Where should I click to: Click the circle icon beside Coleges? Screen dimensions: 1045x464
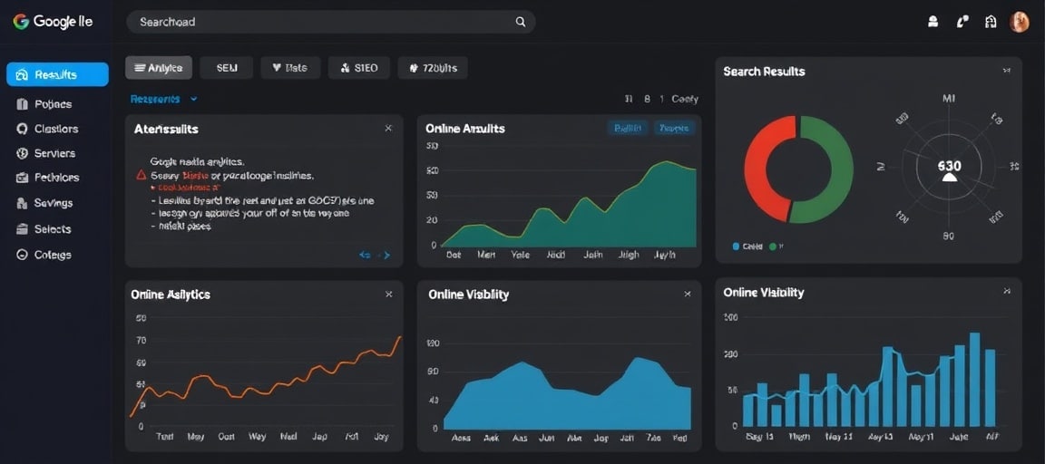click(x=22, y=255)
